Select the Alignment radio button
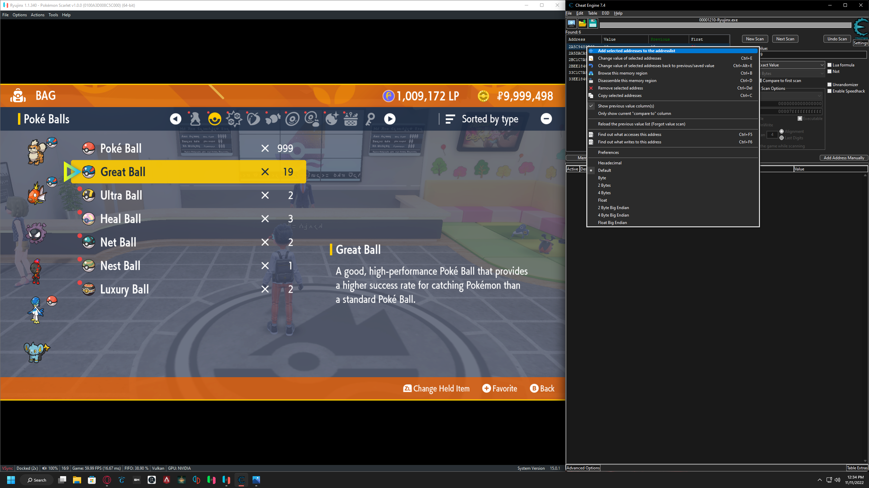 coord(782,131)
